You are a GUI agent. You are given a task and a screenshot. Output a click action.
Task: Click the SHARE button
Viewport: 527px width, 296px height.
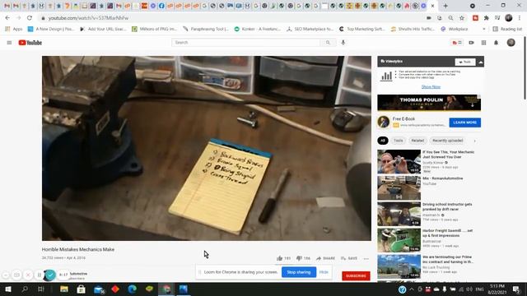pyautogui.click(x=325, y=258)
